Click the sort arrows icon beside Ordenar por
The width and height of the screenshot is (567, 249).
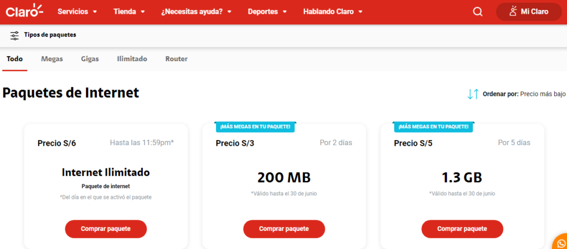click(473, 94)
